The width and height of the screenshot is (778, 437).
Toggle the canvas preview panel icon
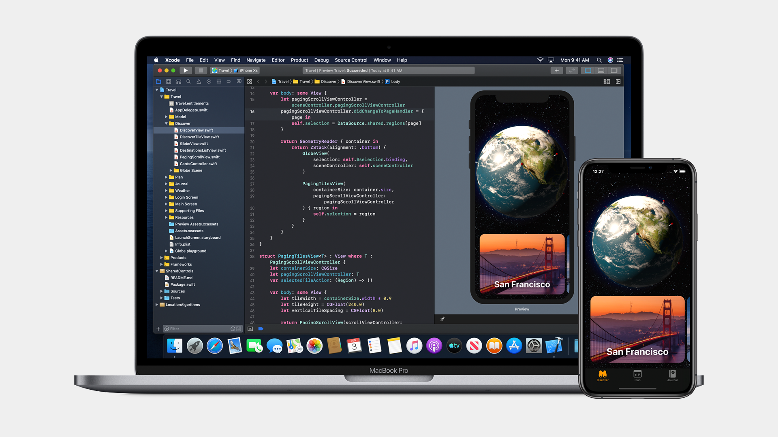[607, 82]
